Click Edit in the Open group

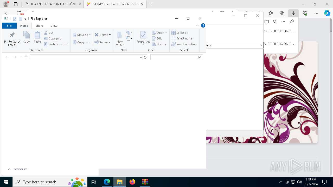(157, 38)
